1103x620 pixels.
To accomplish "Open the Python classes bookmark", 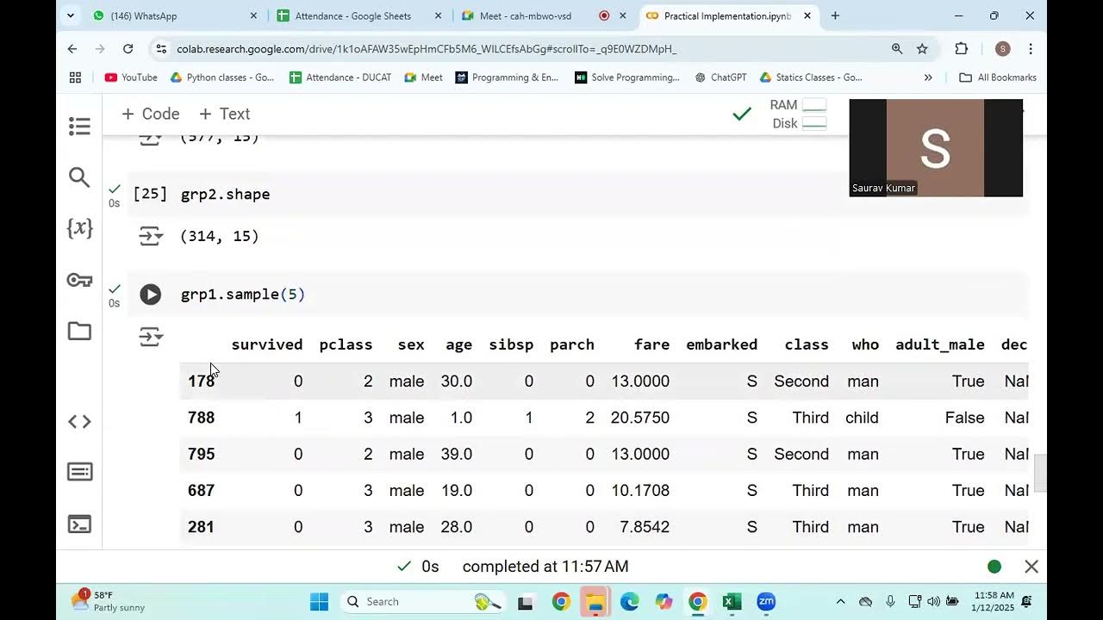I will click(x=221, y=77).
